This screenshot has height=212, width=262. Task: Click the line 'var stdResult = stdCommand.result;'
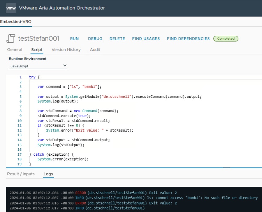pos(74,121)
